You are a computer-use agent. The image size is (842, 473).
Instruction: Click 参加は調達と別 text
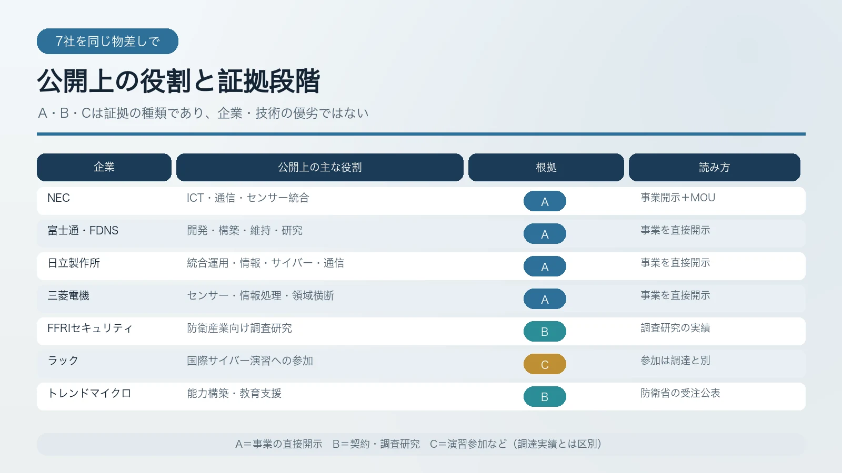675,361
